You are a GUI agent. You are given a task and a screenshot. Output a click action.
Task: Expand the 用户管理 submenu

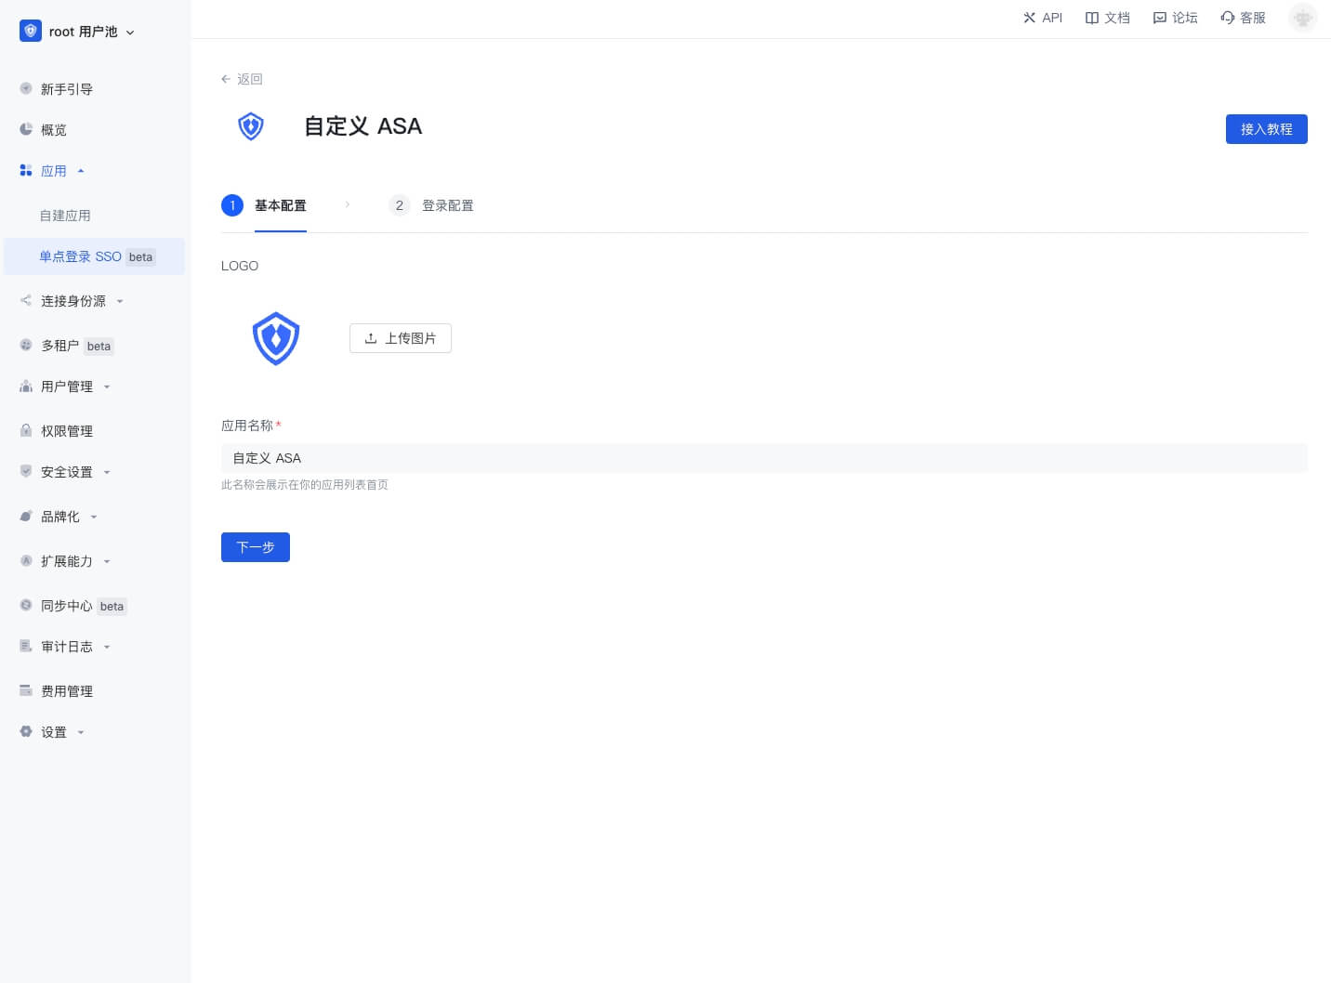click(107, 387)
